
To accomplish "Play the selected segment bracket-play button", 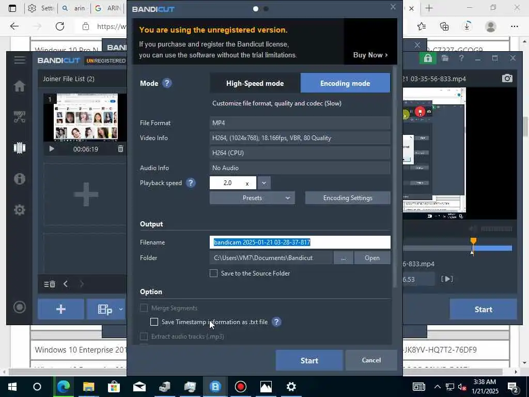I will pos(447,279).
